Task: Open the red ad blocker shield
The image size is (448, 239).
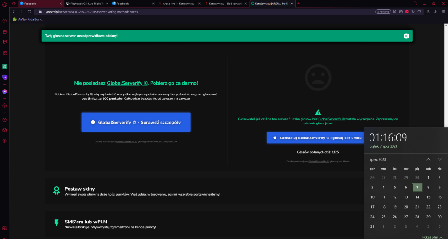Action: (x=407, y=12)
